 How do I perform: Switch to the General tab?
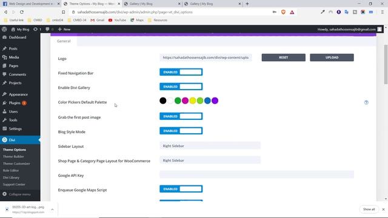[x=64, y=41]
